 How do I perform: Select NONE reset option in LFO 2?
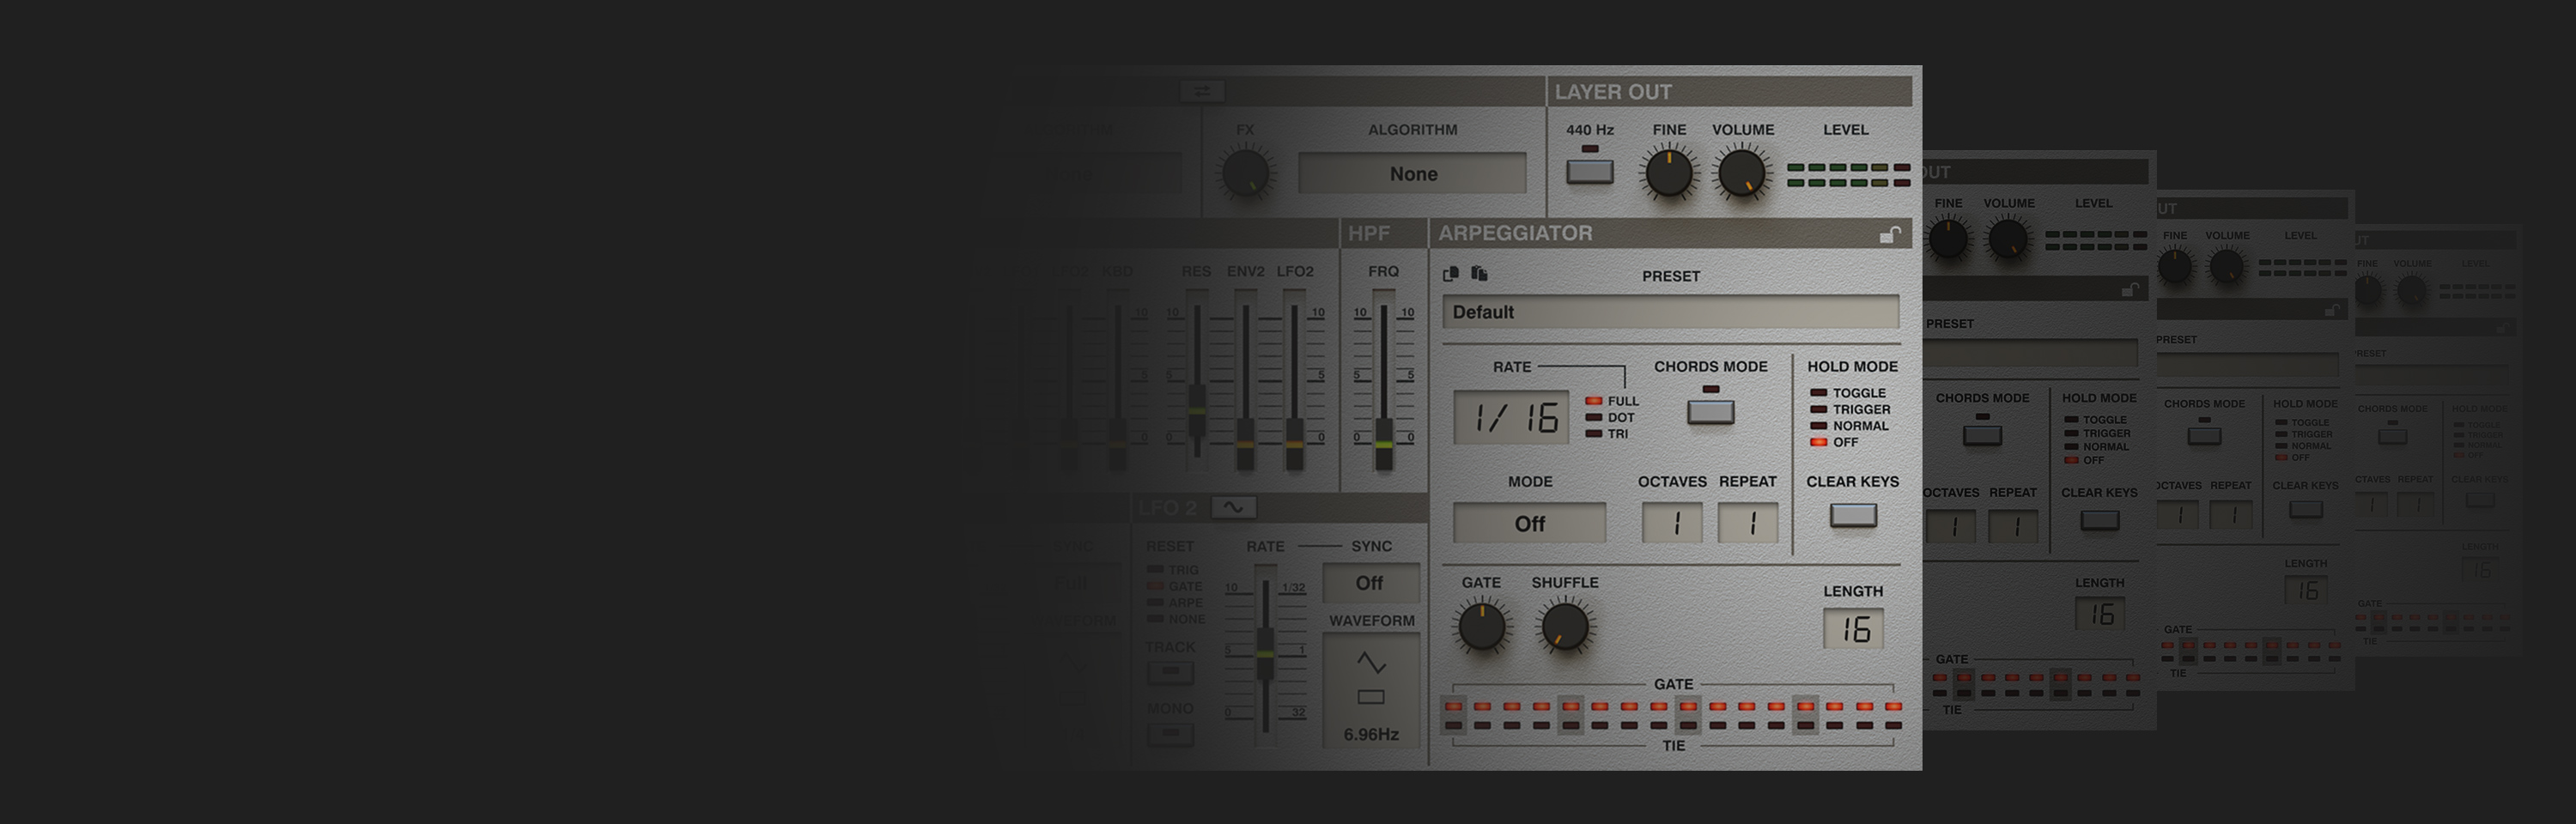1176,619
